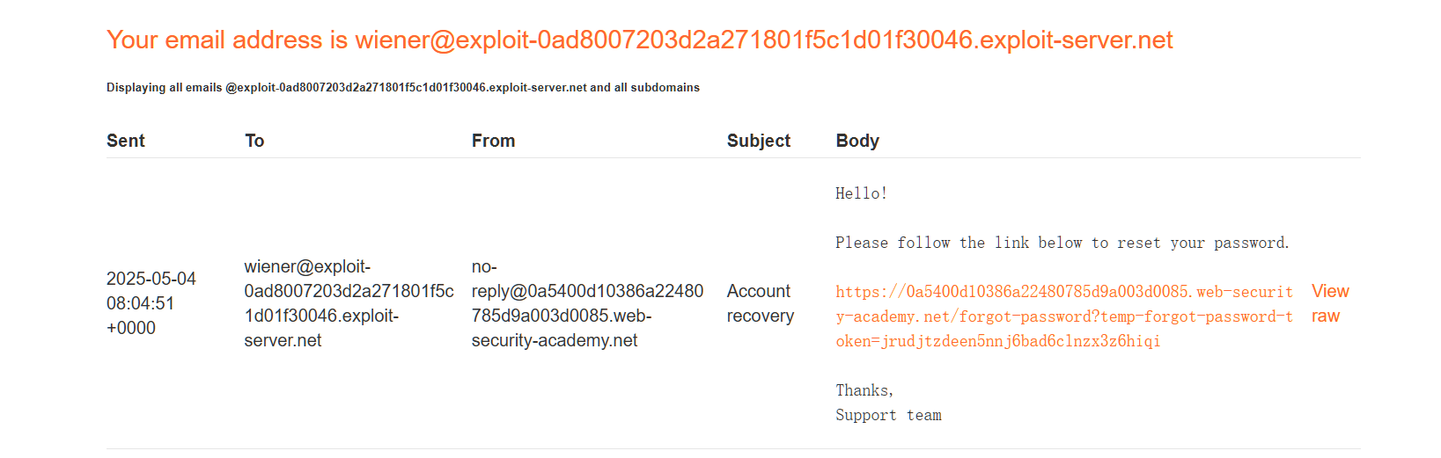Click the 'Account recovery' subject
1441x458 pixels.
click(760, 303)
